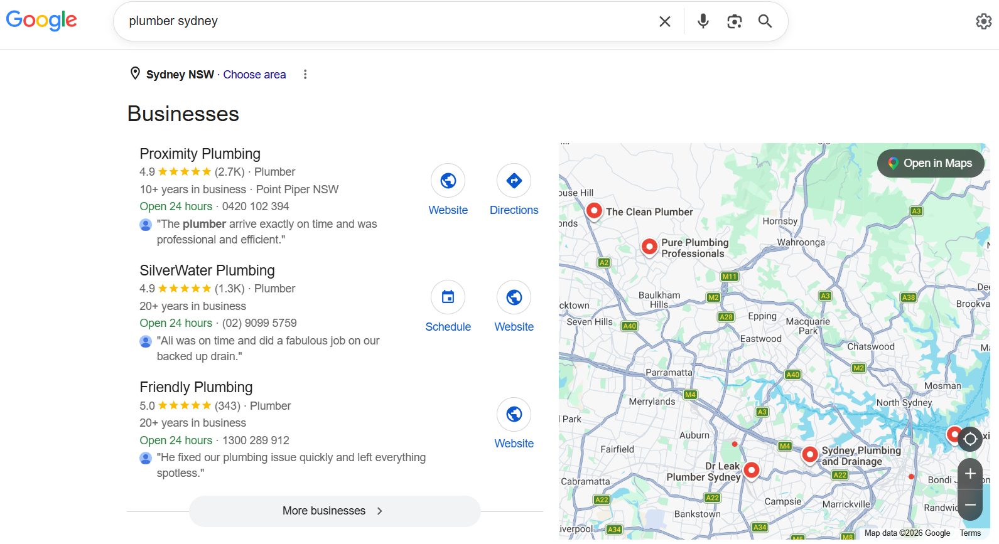
Task: Click Point Piper NSW text in listing
Action: pos(297,189)
